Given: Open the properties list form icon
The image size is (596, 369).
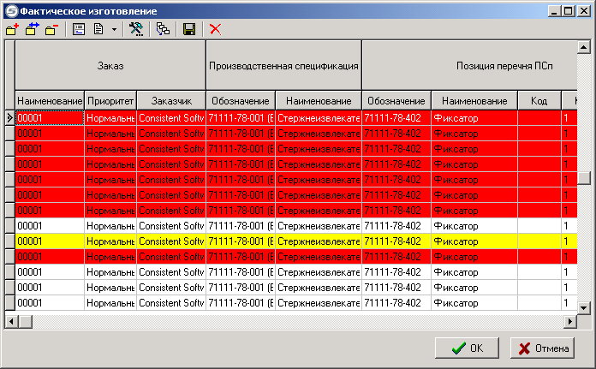Looking at the screenshot, I should [x=79, y=29].
